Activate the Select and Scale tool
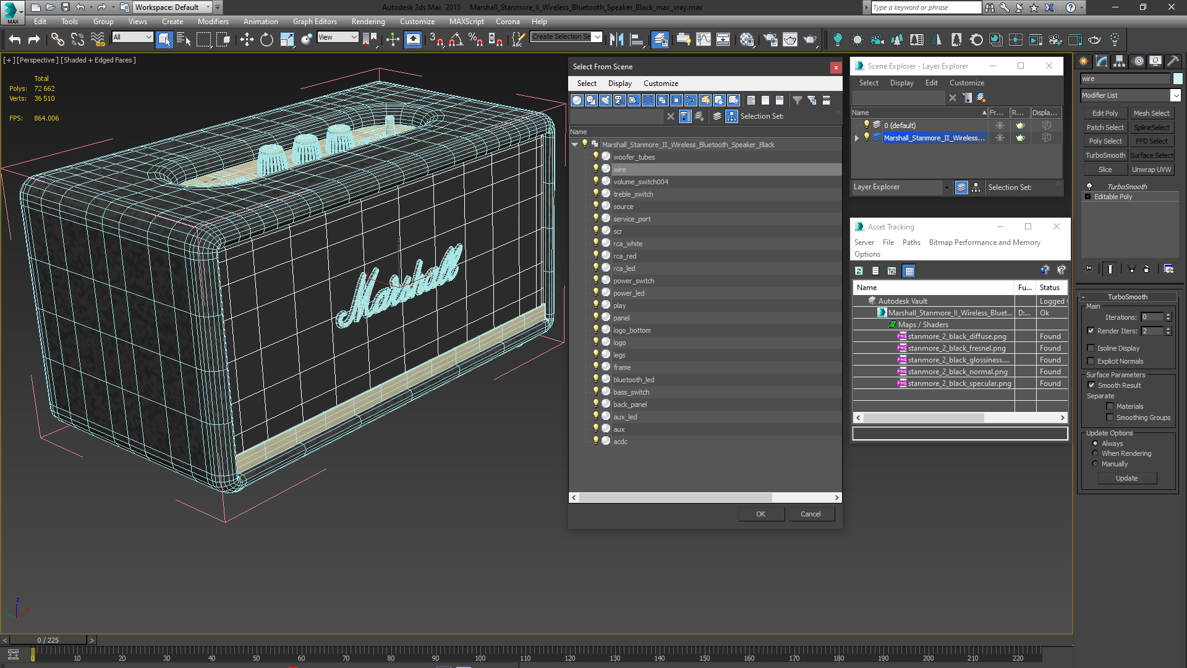Image resolution: width=1187 pixels, height=668 pixels. click(x=287, y=40)
